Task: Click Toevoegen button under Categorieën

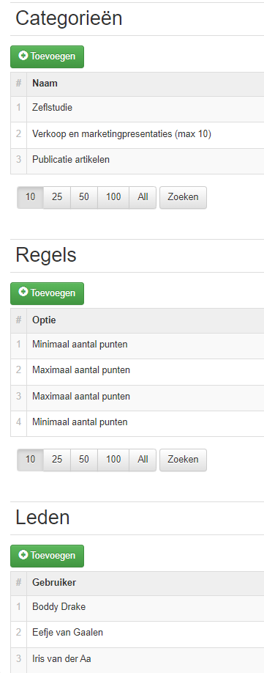Action: pos(47,56)
